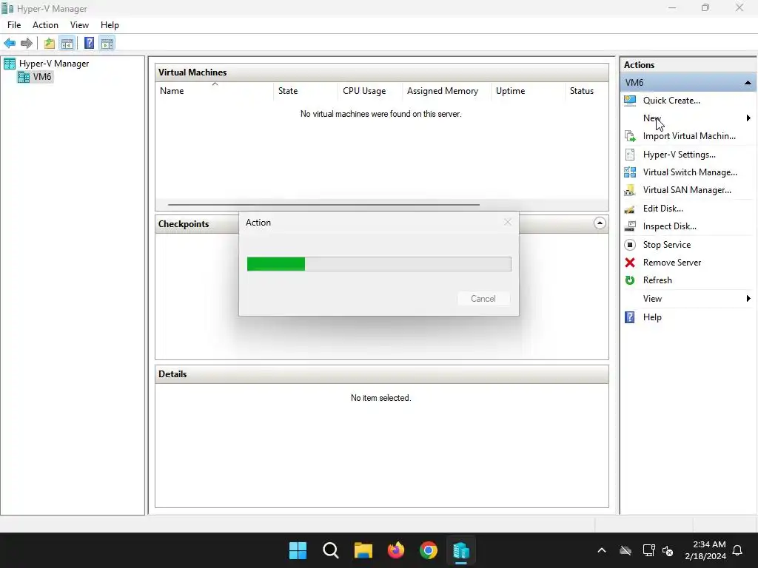Click Cancel in the Action dialog
The height and width of the screenshot is (568, 758).
pyautogui.click(x=483, y=299)
